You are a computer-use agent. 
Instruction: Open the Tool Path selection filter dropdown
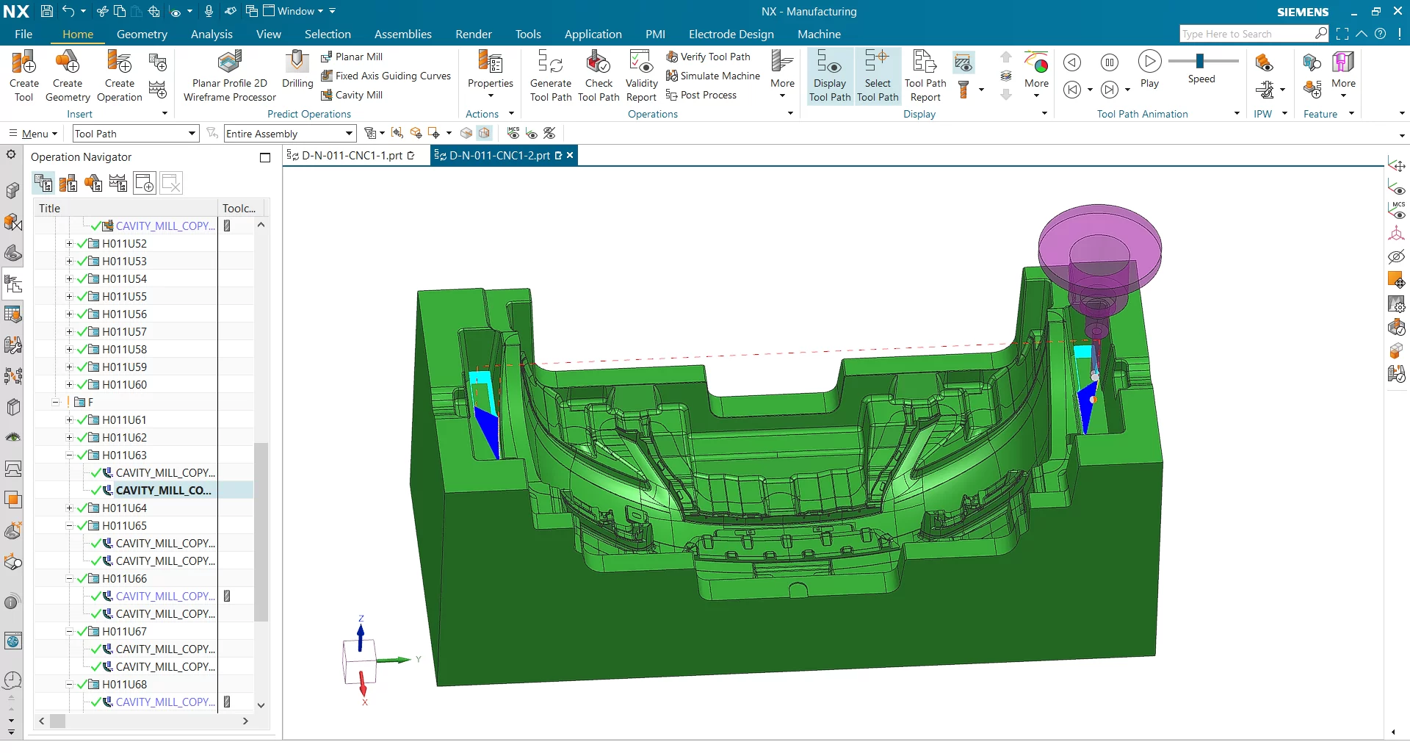[136, 133]
